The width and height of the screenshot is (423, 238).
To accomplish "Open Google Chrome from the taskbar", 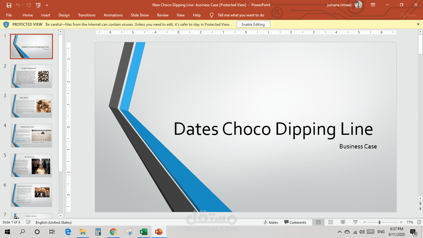I will pos(113,231).
